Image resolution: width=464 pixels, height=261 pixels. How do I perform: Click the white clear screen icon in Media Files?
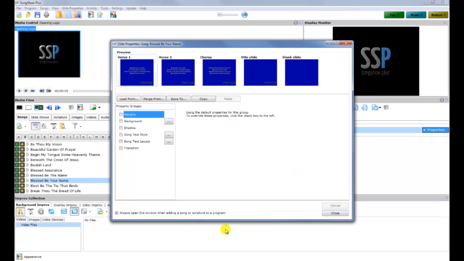pyautogui.click(x=29, y=107)
